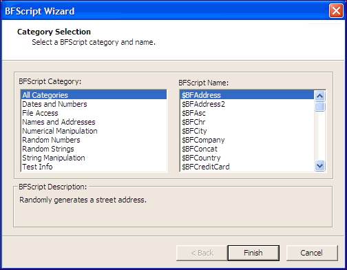Viewport: 347px width, 270px height.
Task: Pick $BFCreditCard from the list
Action: (247, 167)
